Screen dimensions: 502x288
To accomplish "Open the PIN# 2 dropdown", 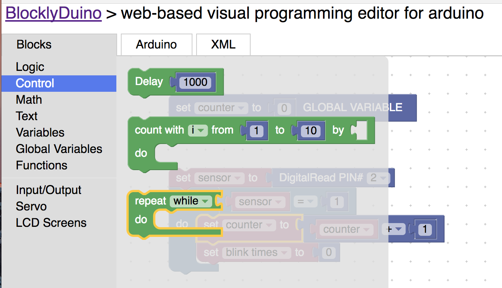I will [378, 178].
